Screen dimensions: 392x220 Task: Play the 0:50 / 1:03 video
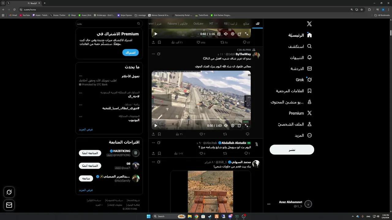[156, 126]
